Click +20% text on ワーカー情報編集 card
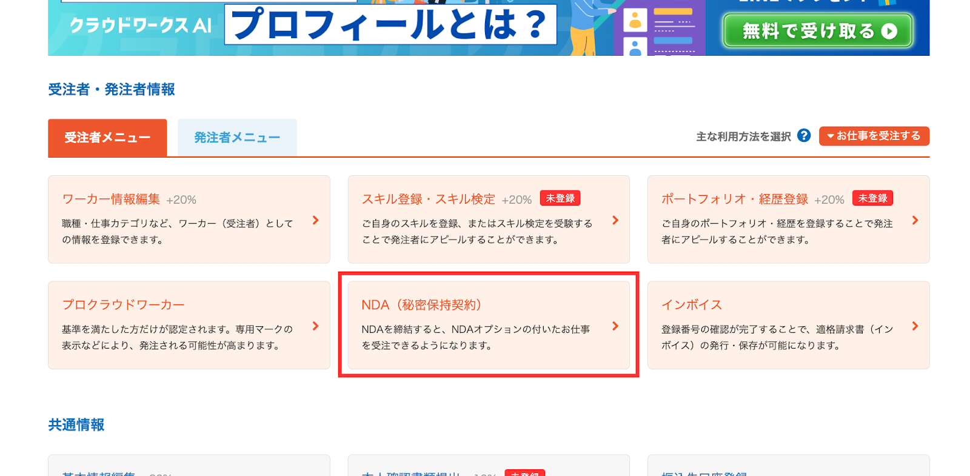The image size is (970, 476). coord(181,199)
